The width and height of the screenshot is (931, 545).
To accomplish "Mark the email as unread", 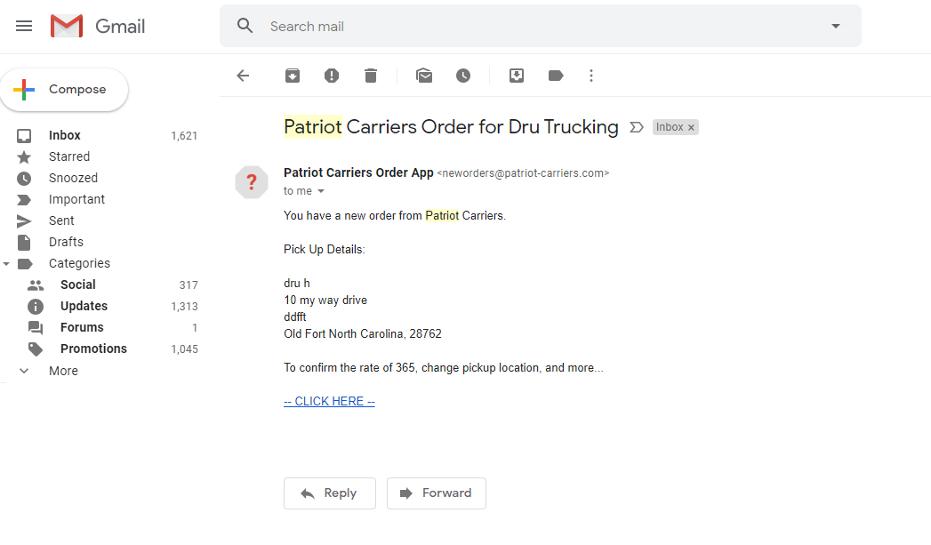I will click(424, 76).
